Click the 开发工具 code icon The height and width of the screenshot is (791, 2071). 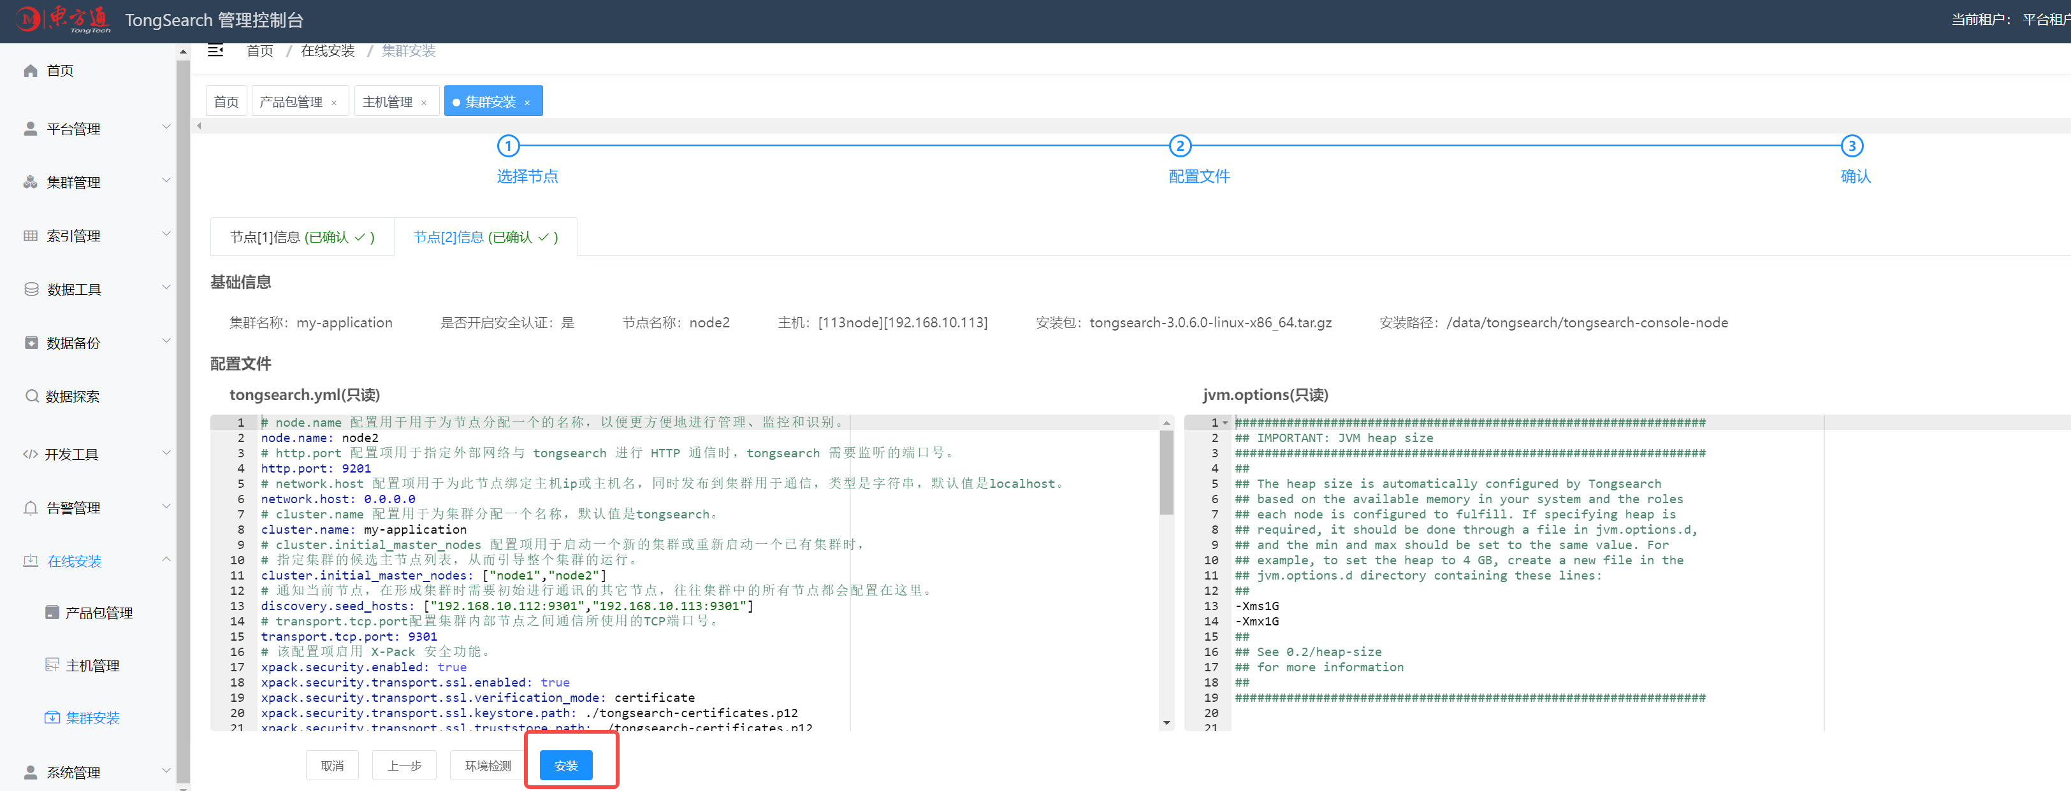(x=30, y=455)
